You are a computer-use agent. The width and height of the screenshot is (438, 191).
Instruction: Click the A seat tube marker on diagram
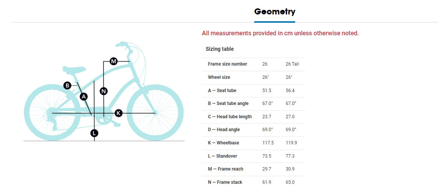[84, 97]
